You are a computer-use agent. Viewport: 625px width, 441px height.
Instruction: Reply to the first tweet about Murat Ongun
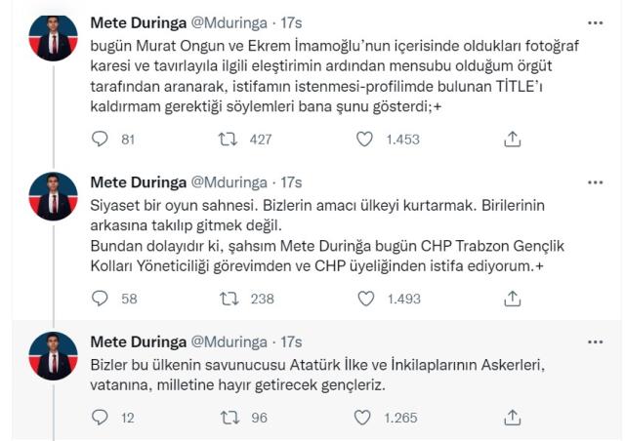tap(99, 140)
